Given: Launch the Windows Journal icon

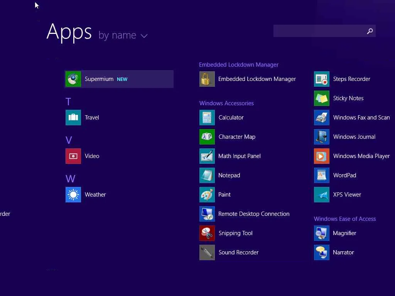Looking at the screenshot, I should [322, 137].
